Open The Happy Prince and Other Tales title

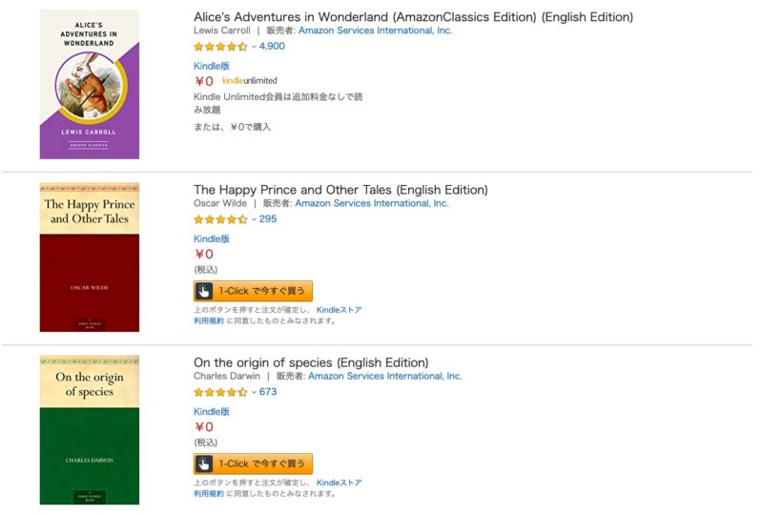[x=340, y=190]
